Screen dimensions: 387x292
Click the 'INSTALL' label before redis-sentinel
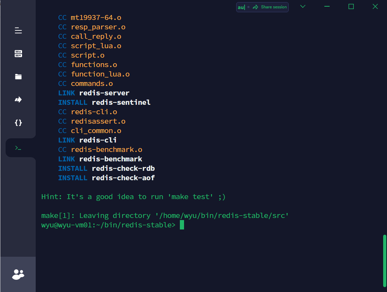click(73, 102)
